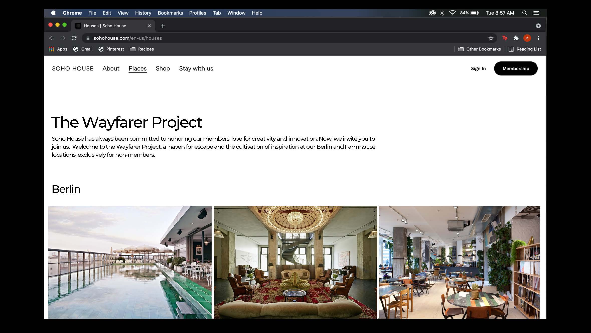
Task: Expand the Recipes bookmarks folder
Action: pyautogui.click(x=142, y=49)
